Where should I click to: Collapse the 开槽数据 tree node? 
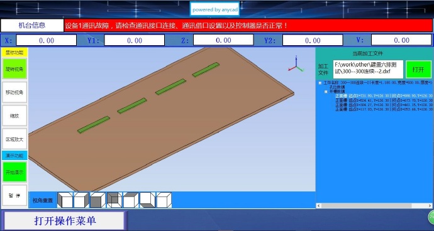coord(326,92)
